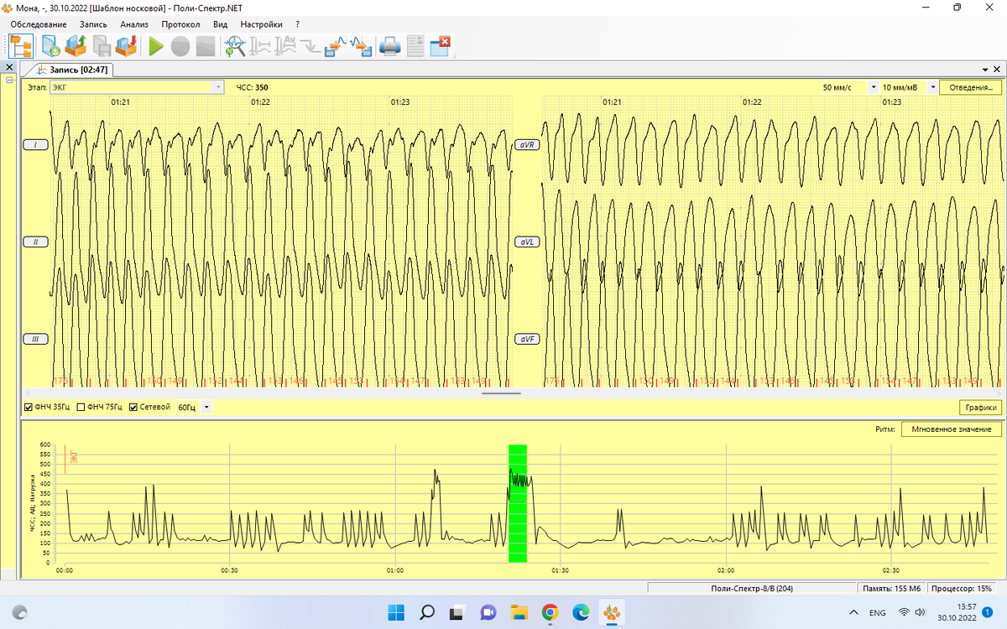Open File Explorer from the taskbar
The width and height of the screenshot is (1007, 629).
[519, 612]
